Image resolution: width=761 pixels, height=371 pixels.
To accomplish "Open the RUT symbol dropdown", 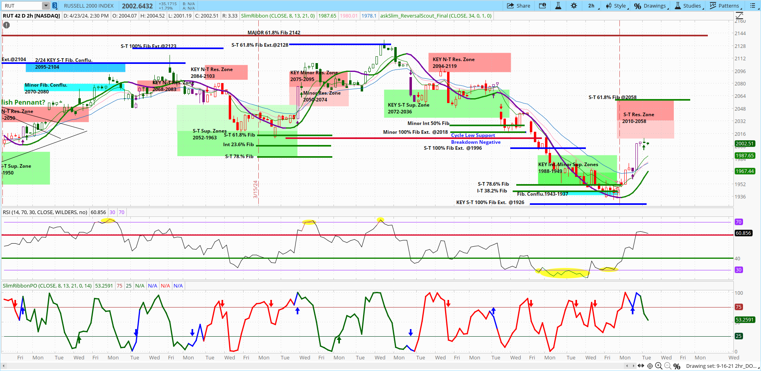I will point(45,6).
